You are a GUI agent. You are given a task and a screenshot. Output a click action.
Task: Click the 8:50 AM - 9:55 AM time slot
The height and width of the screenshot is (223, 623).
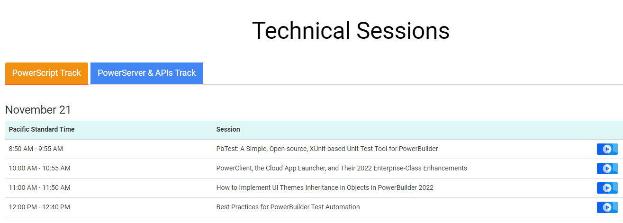(x=36, y=149)
